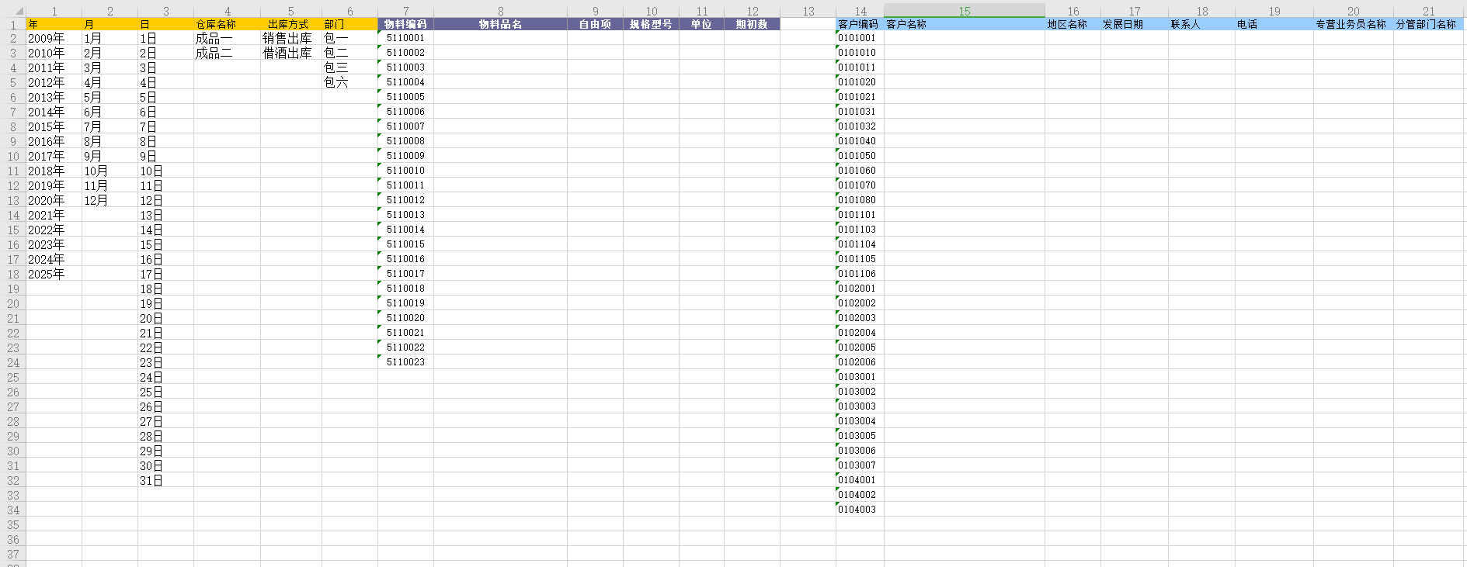Screen dimensions: 1467x567
Task: Click the 月 header cell
Action: pos(110,24)
